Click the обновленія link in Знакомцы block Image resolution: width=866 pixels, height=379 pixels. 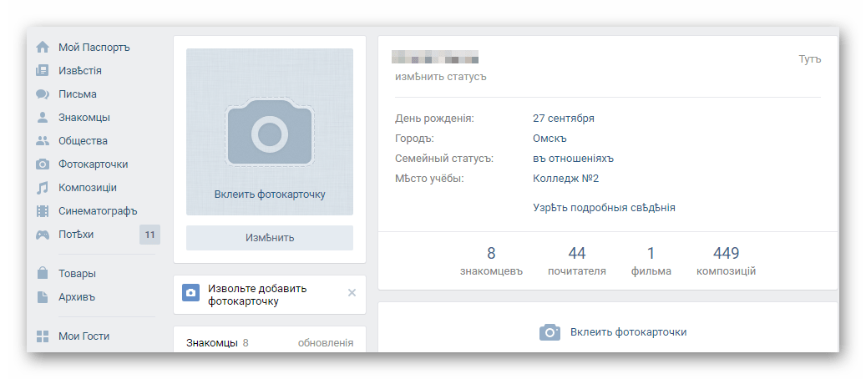(x=325, y=343)
